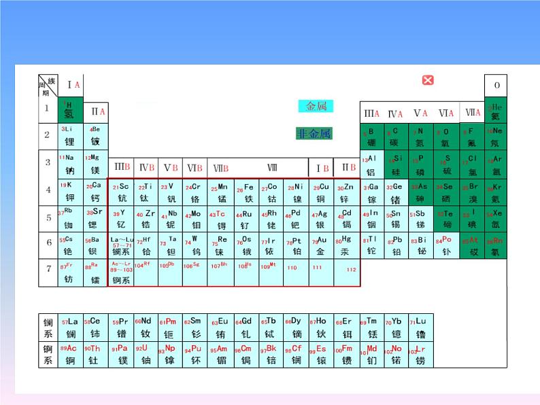The height and width of the screenshot is (405, 540).
Task: Click the Cu 铜 element cell
Action: [x=321, y=192]
